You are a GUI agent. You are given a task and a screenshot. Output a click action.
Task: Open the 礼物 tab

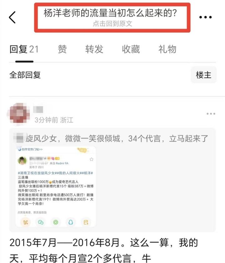coord(167,49)
